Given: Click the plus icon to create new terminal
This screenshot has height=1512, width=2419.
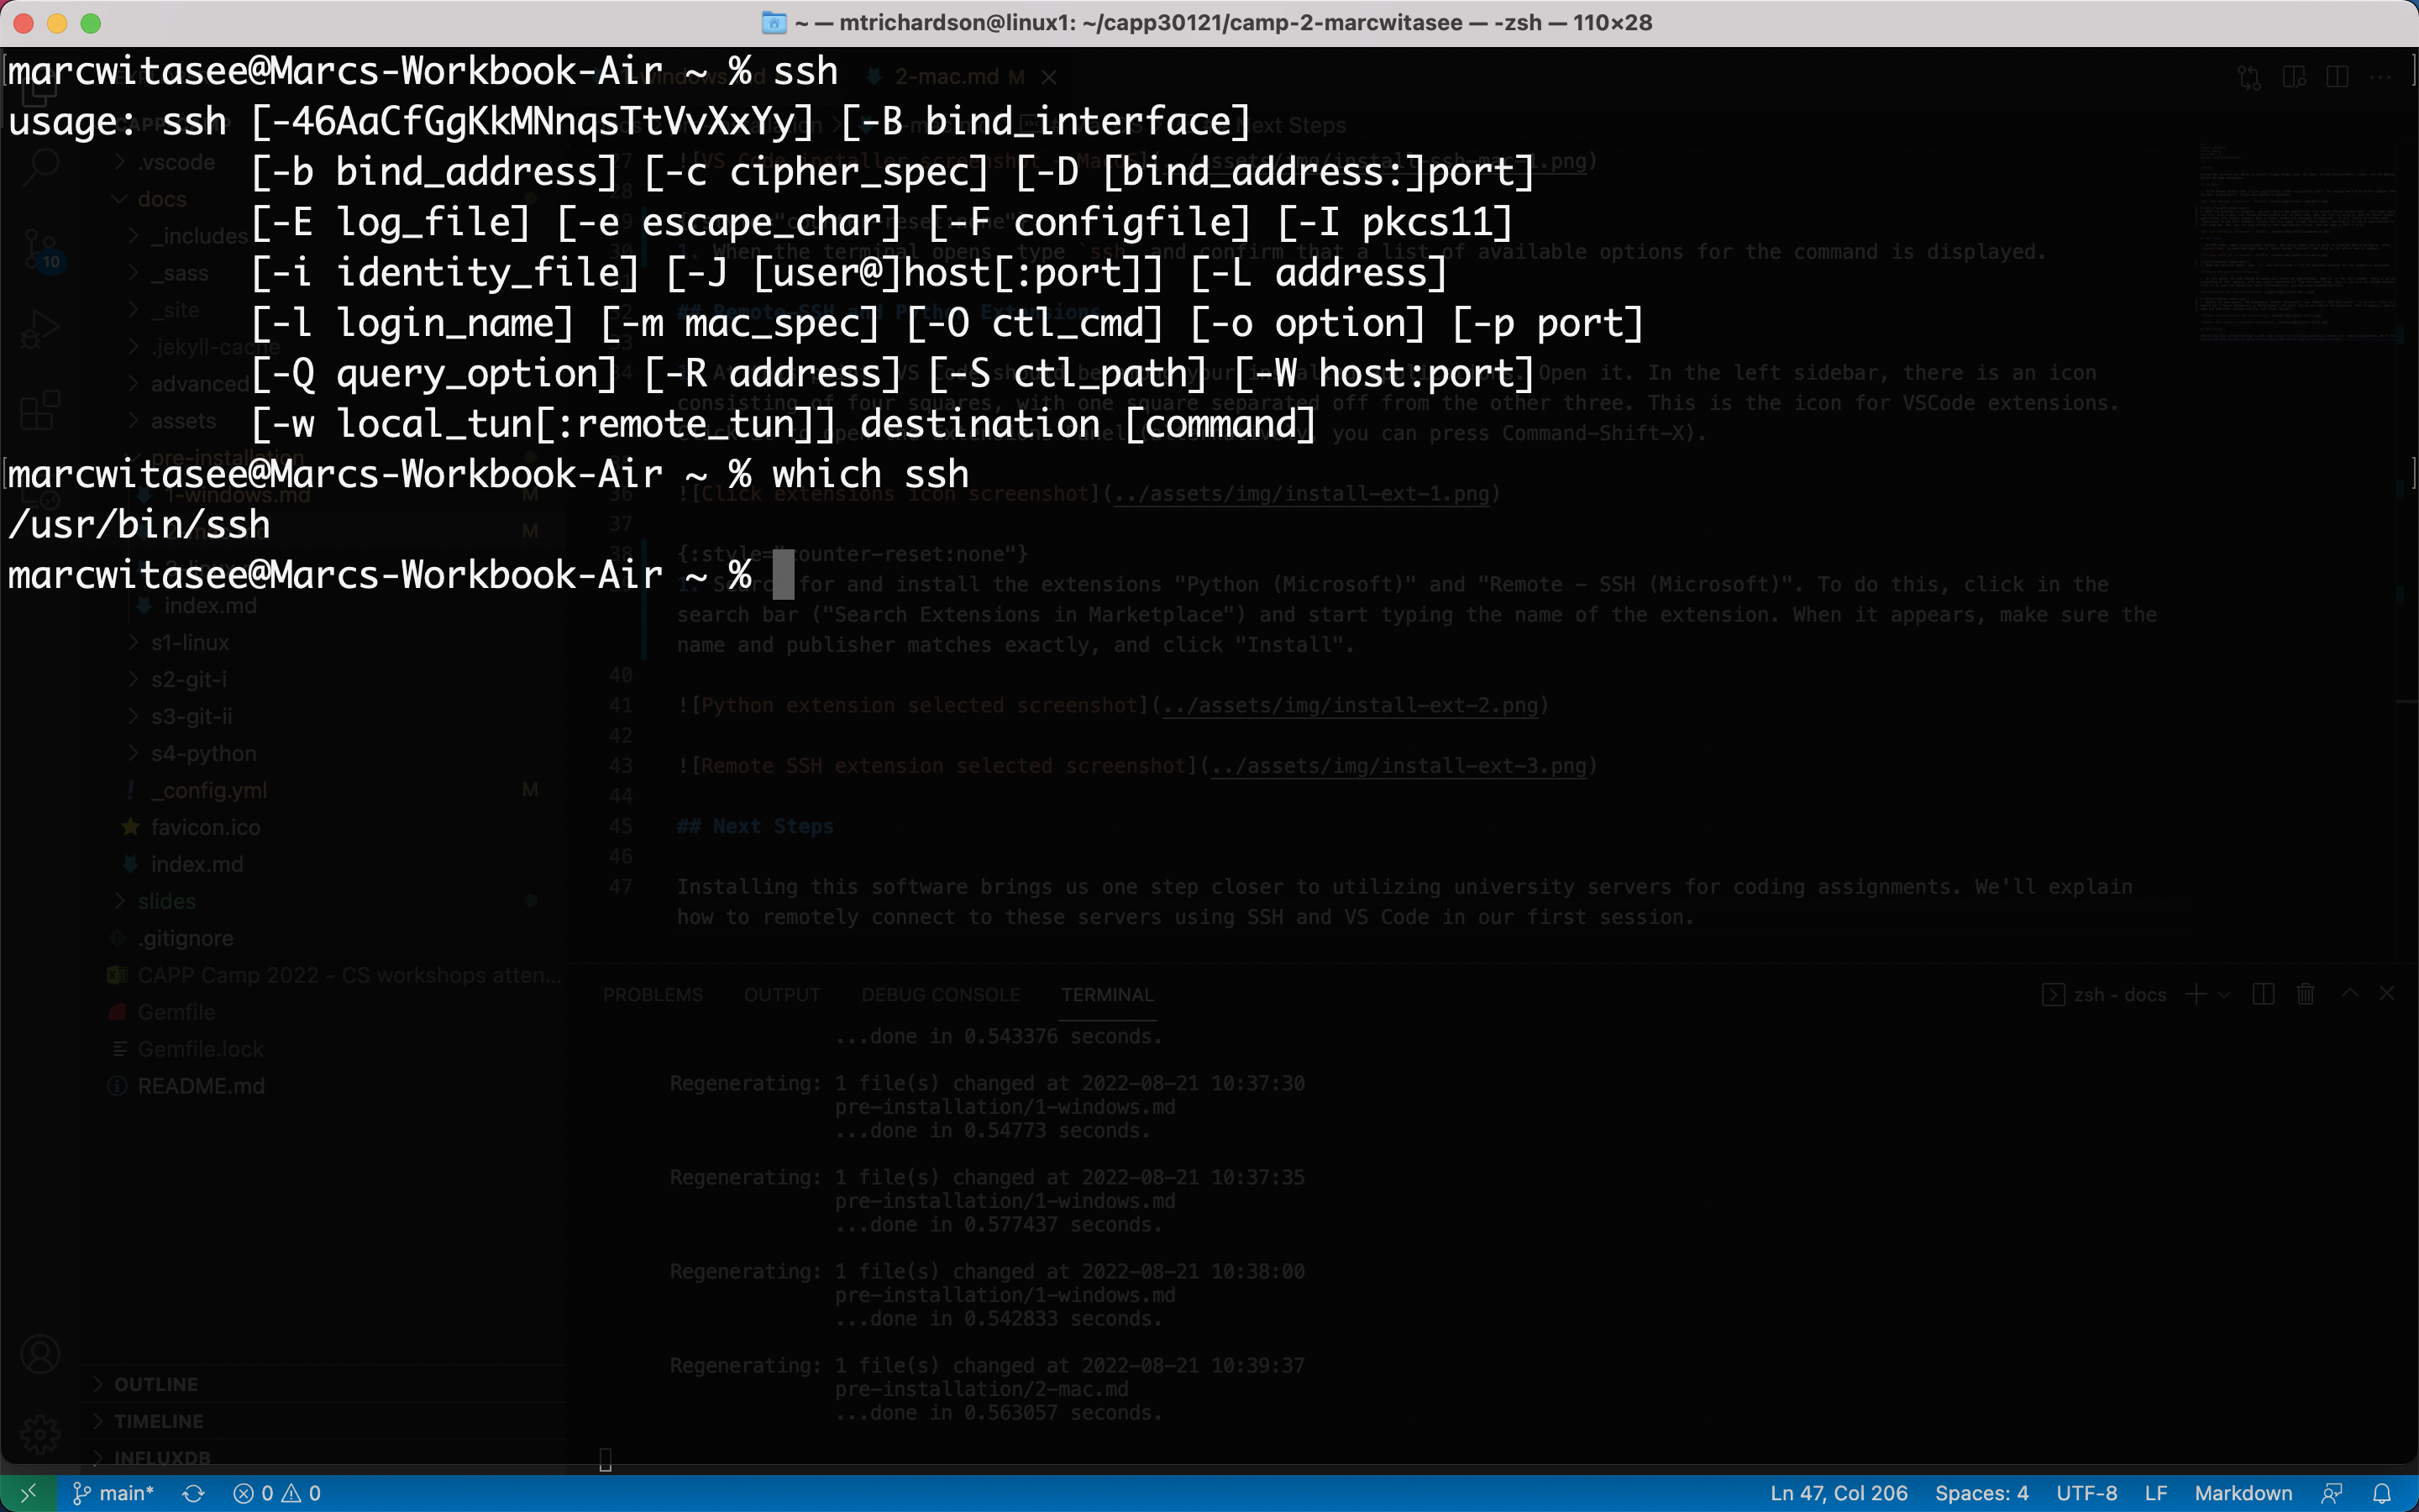Looking at the screenshot, I should tap(2195, 994).
